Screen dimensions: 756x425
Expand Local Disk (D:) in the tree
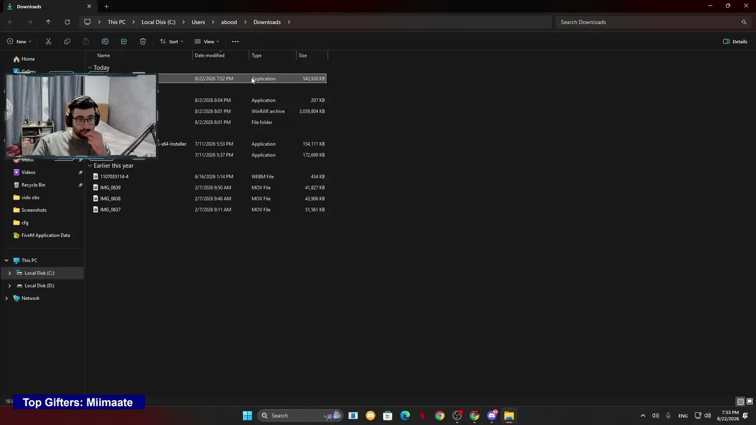pyautogui.click(x=9, y=286)
